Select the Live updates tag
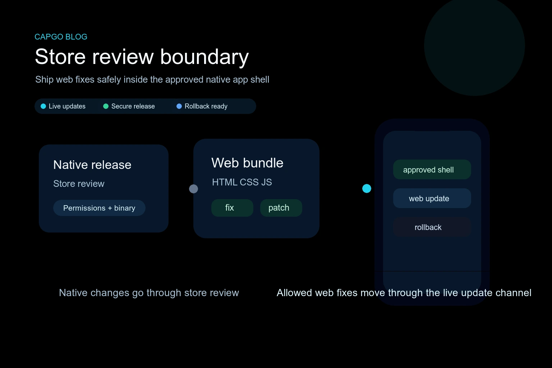Screen dimensions: 552x368 (63, 106)
